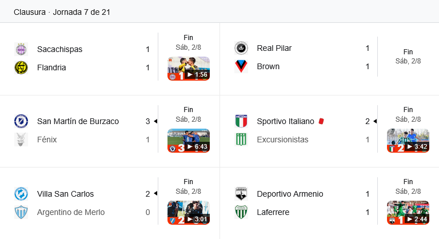The height and width of the screenshot is (239, 439).
Task: Open the Fénix team name
Action: (47, 140)
